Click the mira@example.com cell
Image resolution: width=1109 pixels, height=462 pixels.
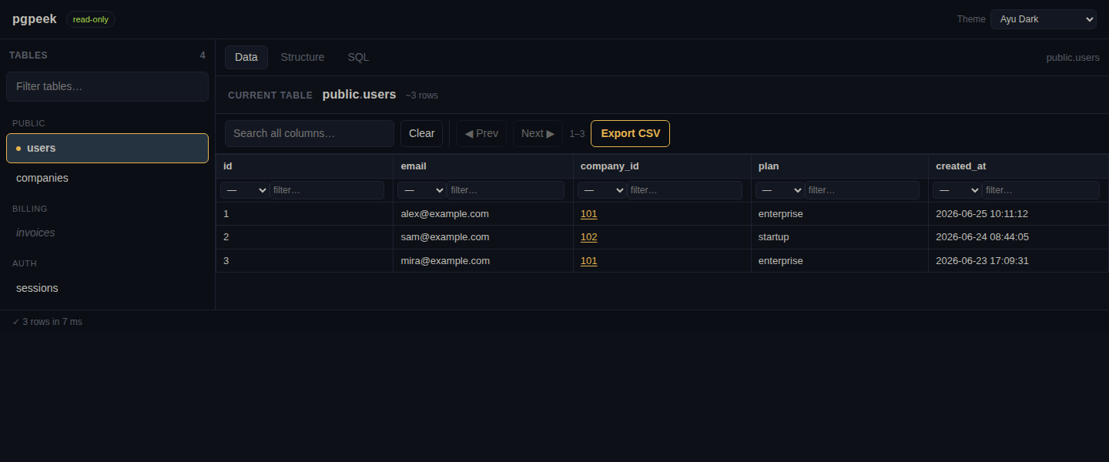pyautogui.click(x=483, y=261)
